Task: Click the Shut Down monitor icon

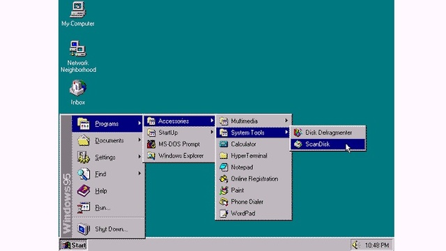Action: coord(84,229)
